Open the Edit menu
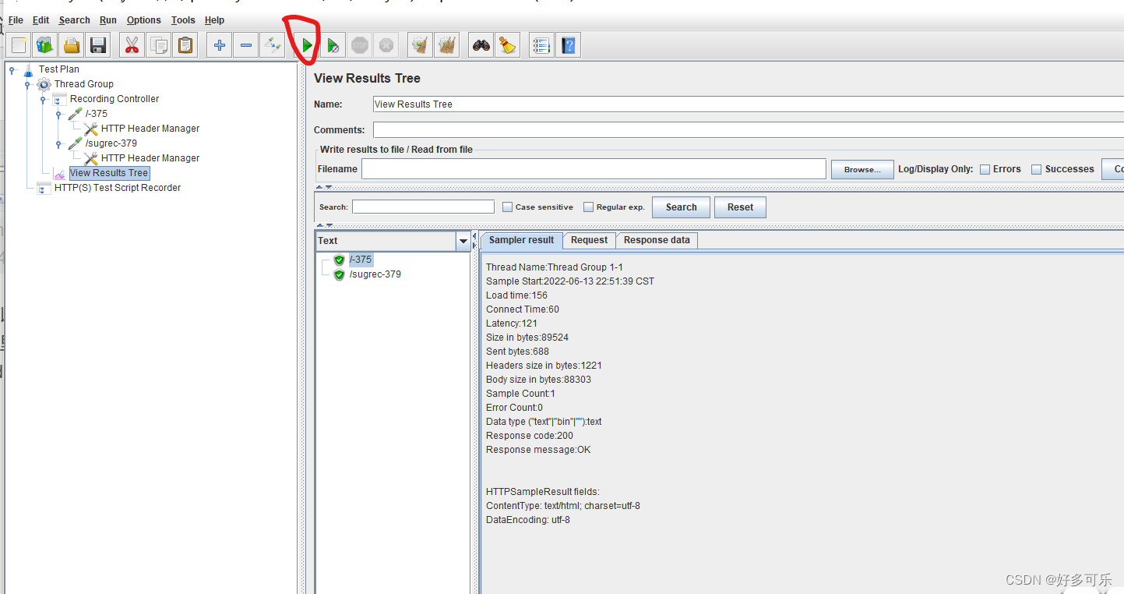The height and width of the screenshot is (594, 1124). [x=41, y=20]
